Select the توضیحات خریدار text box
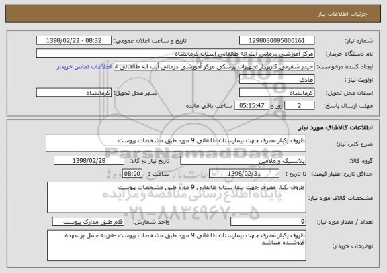This screenshot has width=387, height=273. pyautogui.click(x=177, y=245)
